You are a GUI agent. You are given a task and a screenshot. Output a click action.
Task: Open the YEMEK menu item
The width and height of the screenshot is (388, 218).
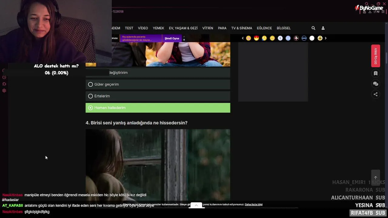tap(159, 28)
